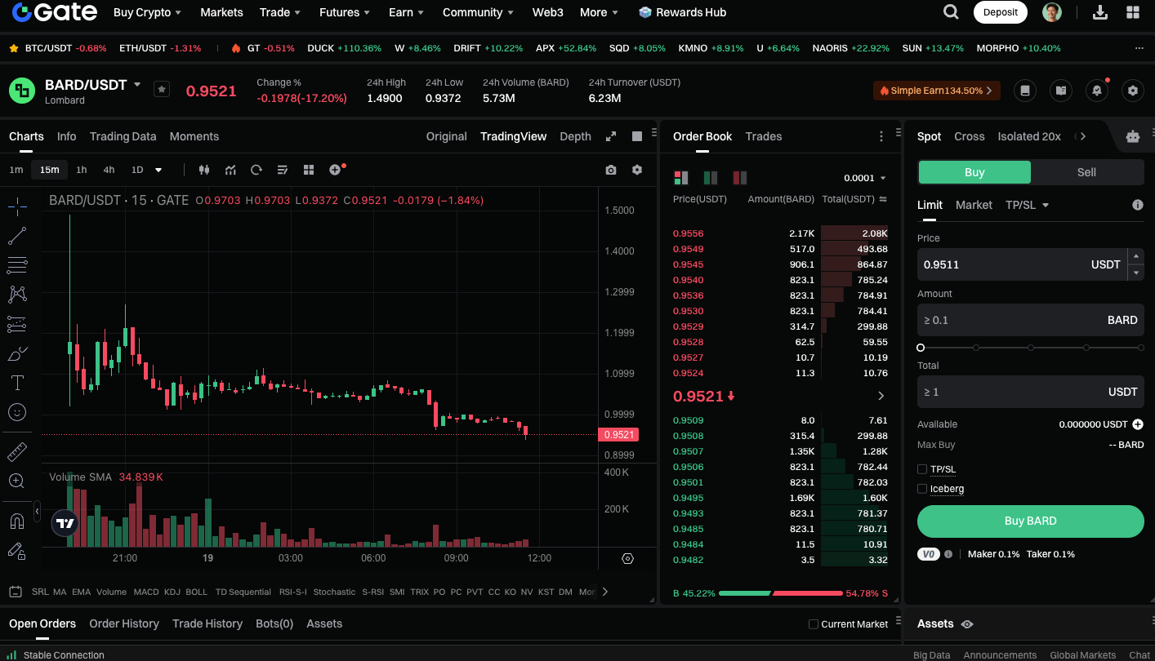This screenshot has width=1155, height=661.
Task: Toggle BARD/USDT favorite star
Action: [162, 89]
